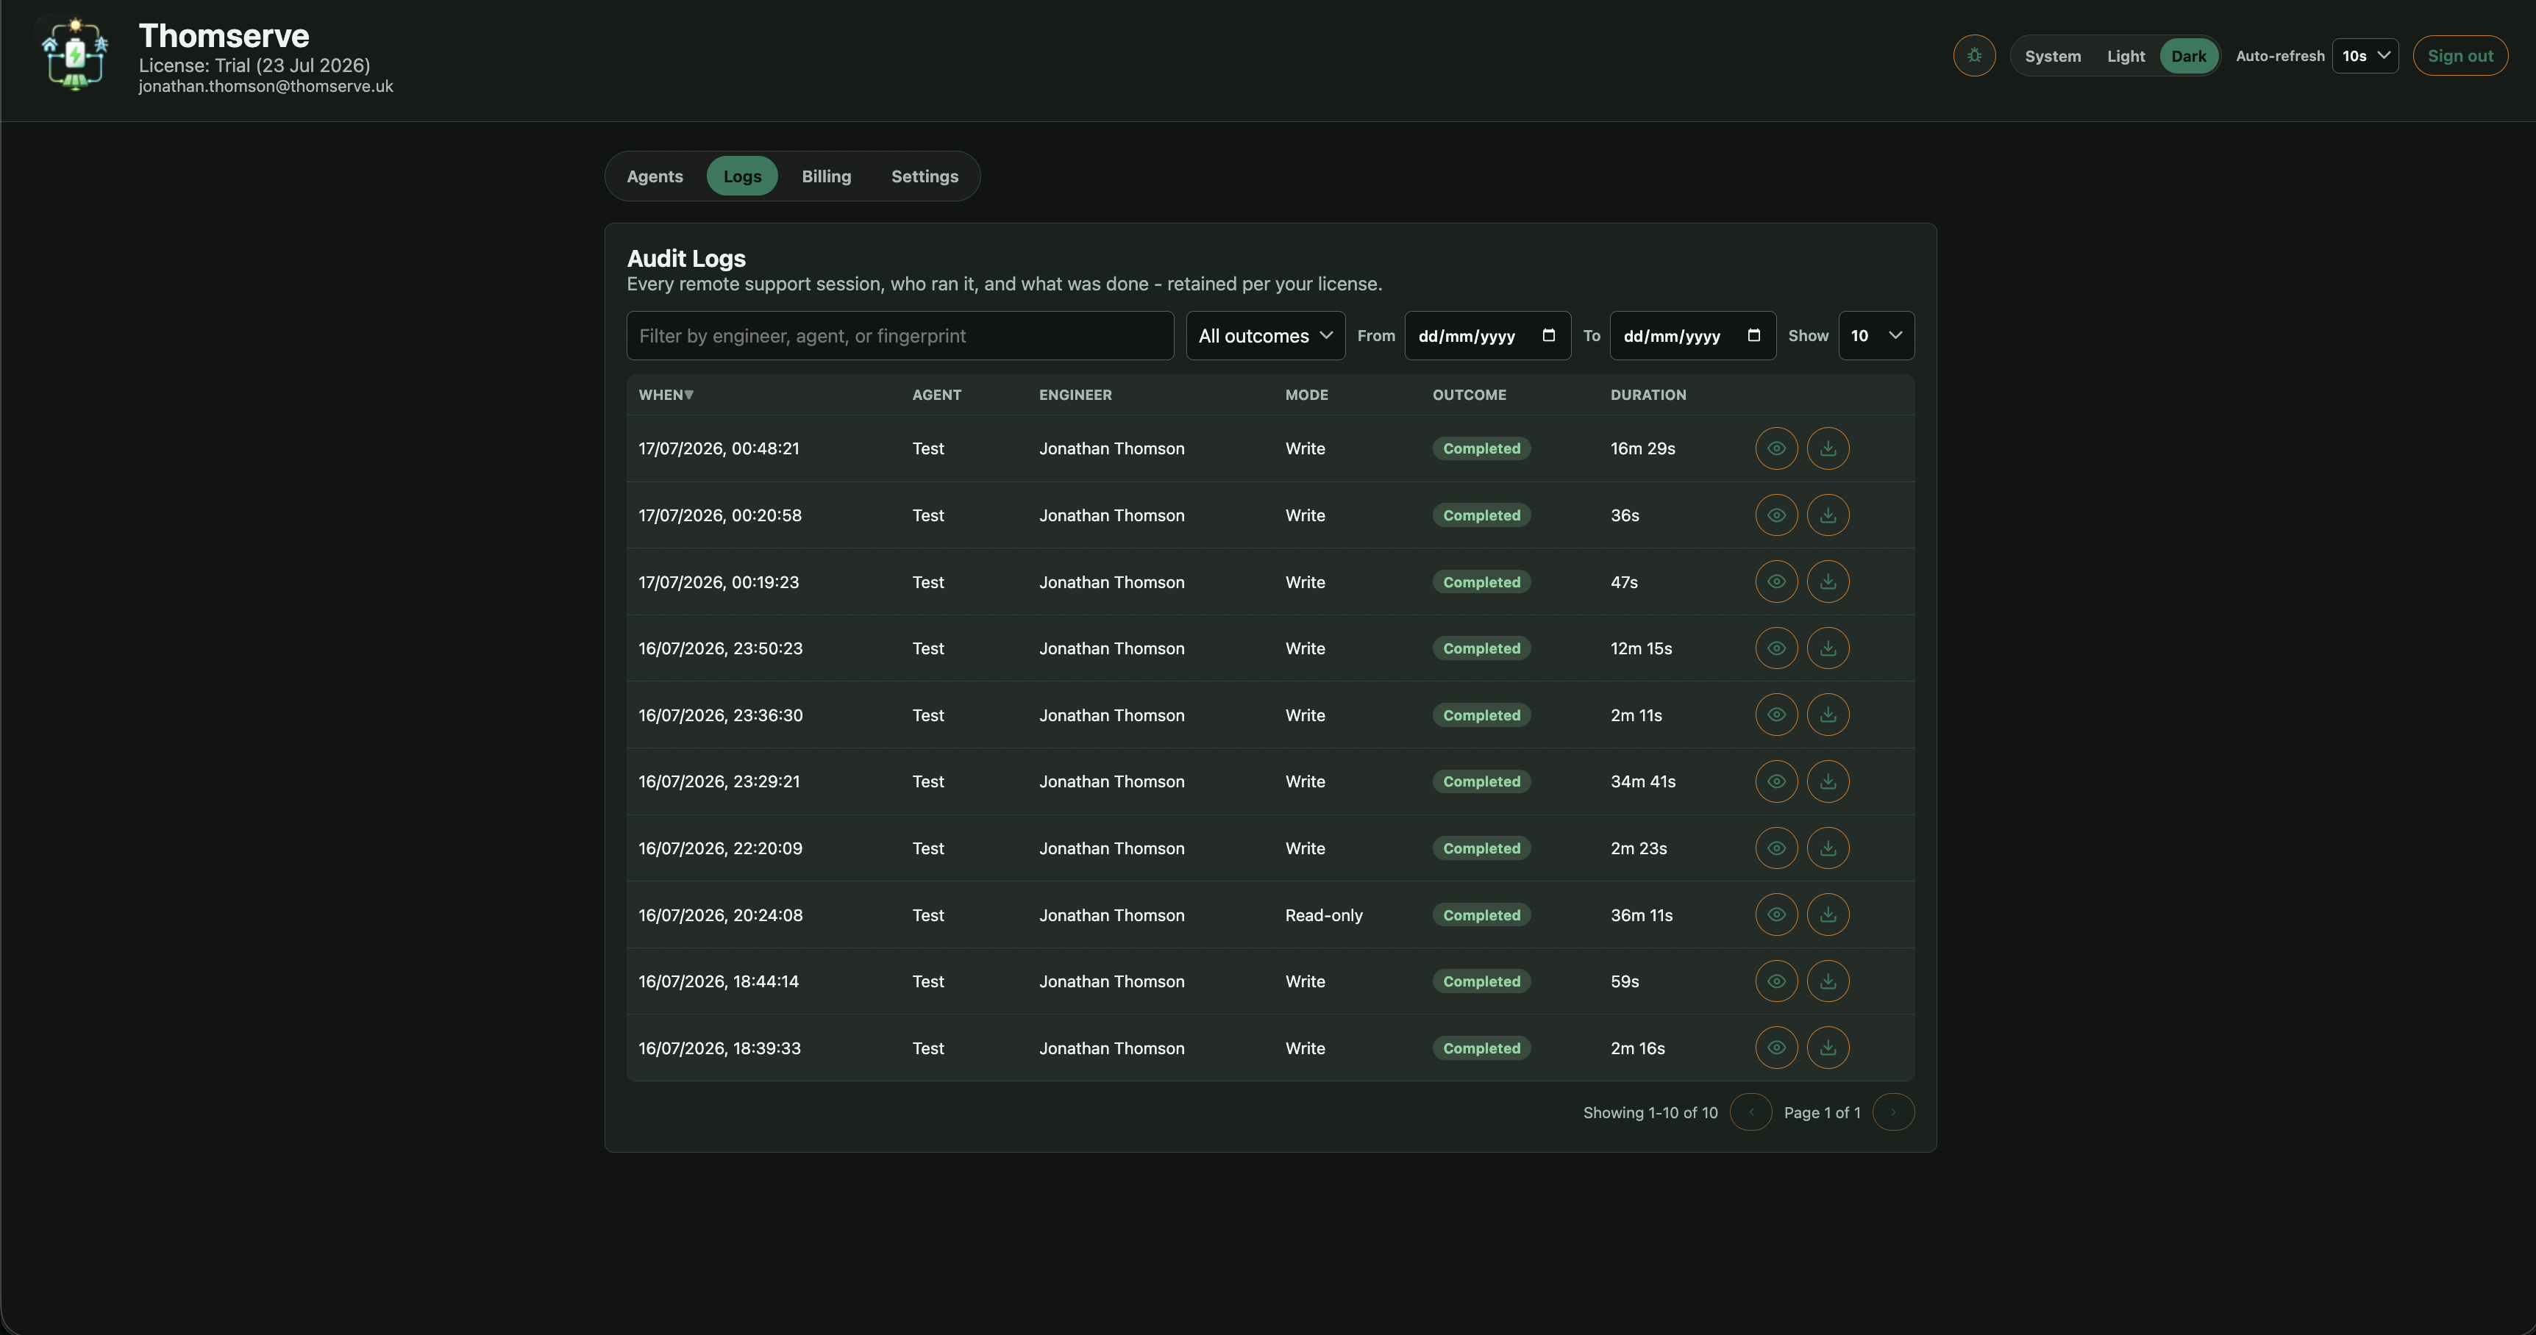Click the jonathan.thomson@thomserve.uk email text
The image size is (2536, 1335).
point(266,87)
